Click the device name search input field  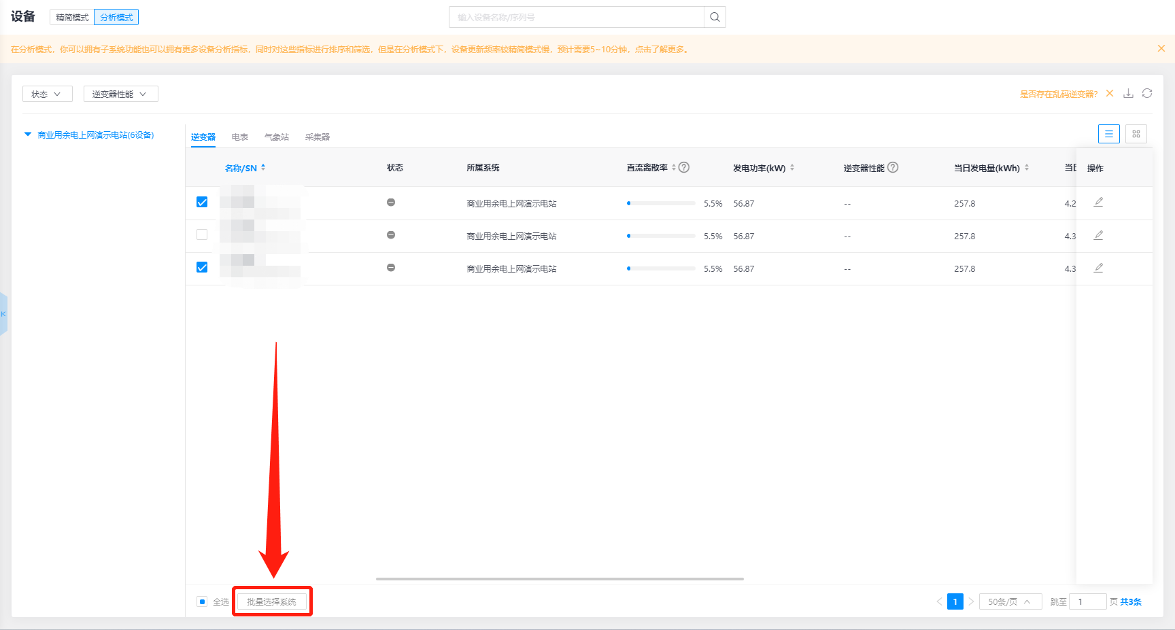(576, 17)
